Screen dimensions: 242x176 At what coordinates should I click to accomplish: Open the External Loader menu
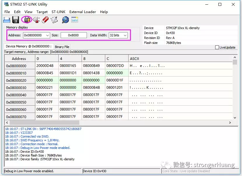[83, 12]
